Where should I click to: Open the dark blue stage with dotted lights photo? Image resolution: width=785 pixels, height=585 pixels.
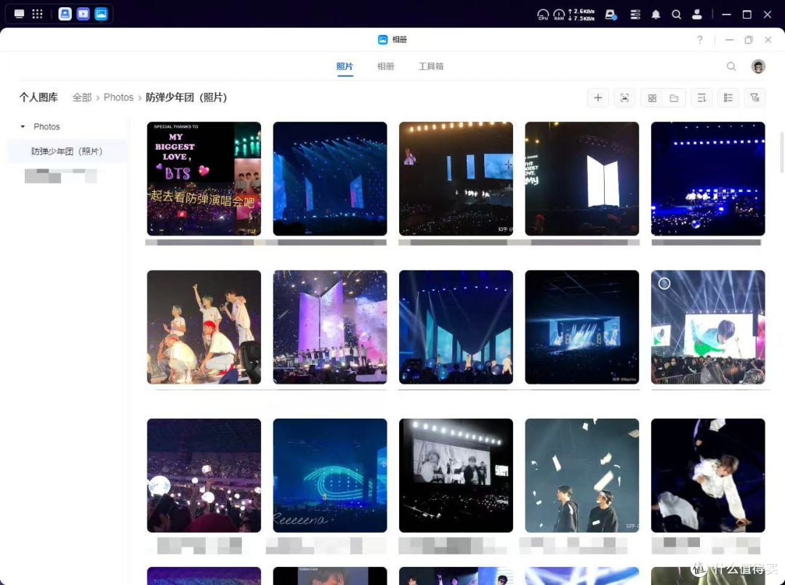point(708,179)
